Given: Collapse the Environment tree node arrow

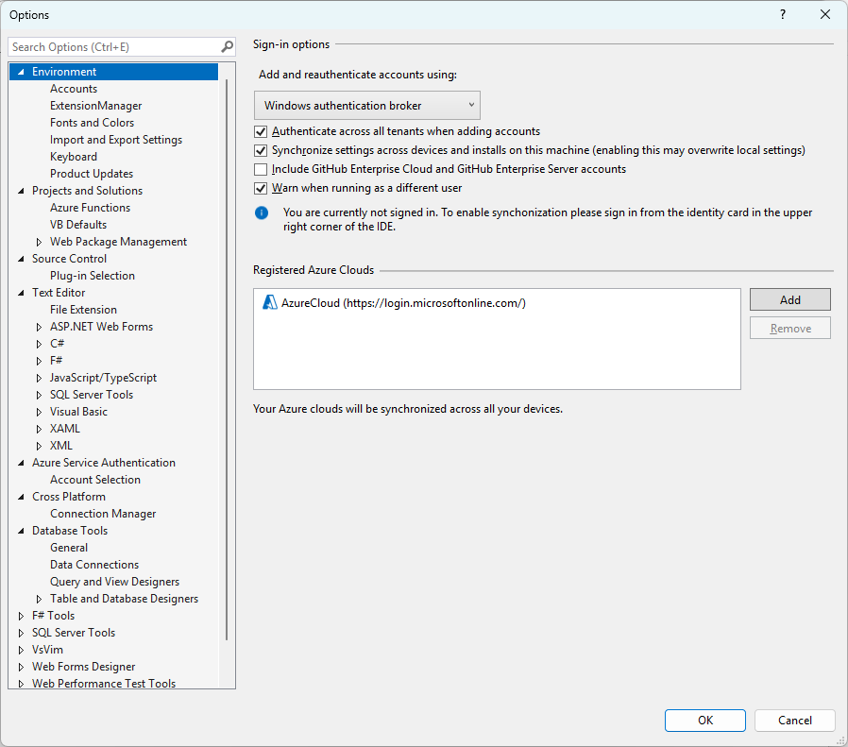Looking at the screenshot, I should pos(21,72).
